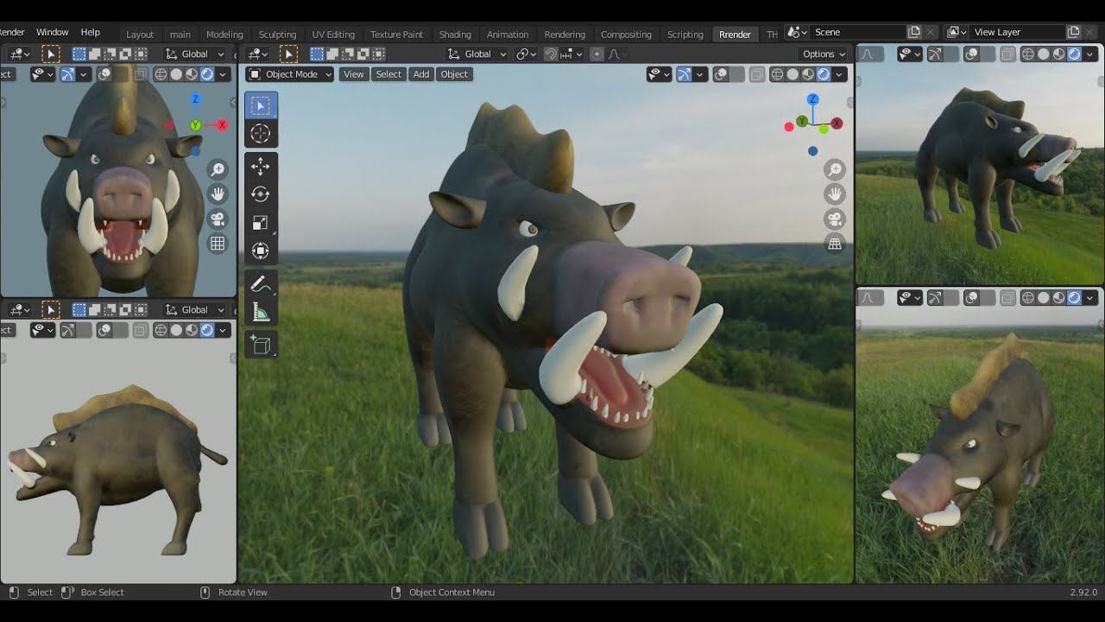Screen dimensions: 1105x622
Task: Open the Options dropdown
Action: (824, 54)
